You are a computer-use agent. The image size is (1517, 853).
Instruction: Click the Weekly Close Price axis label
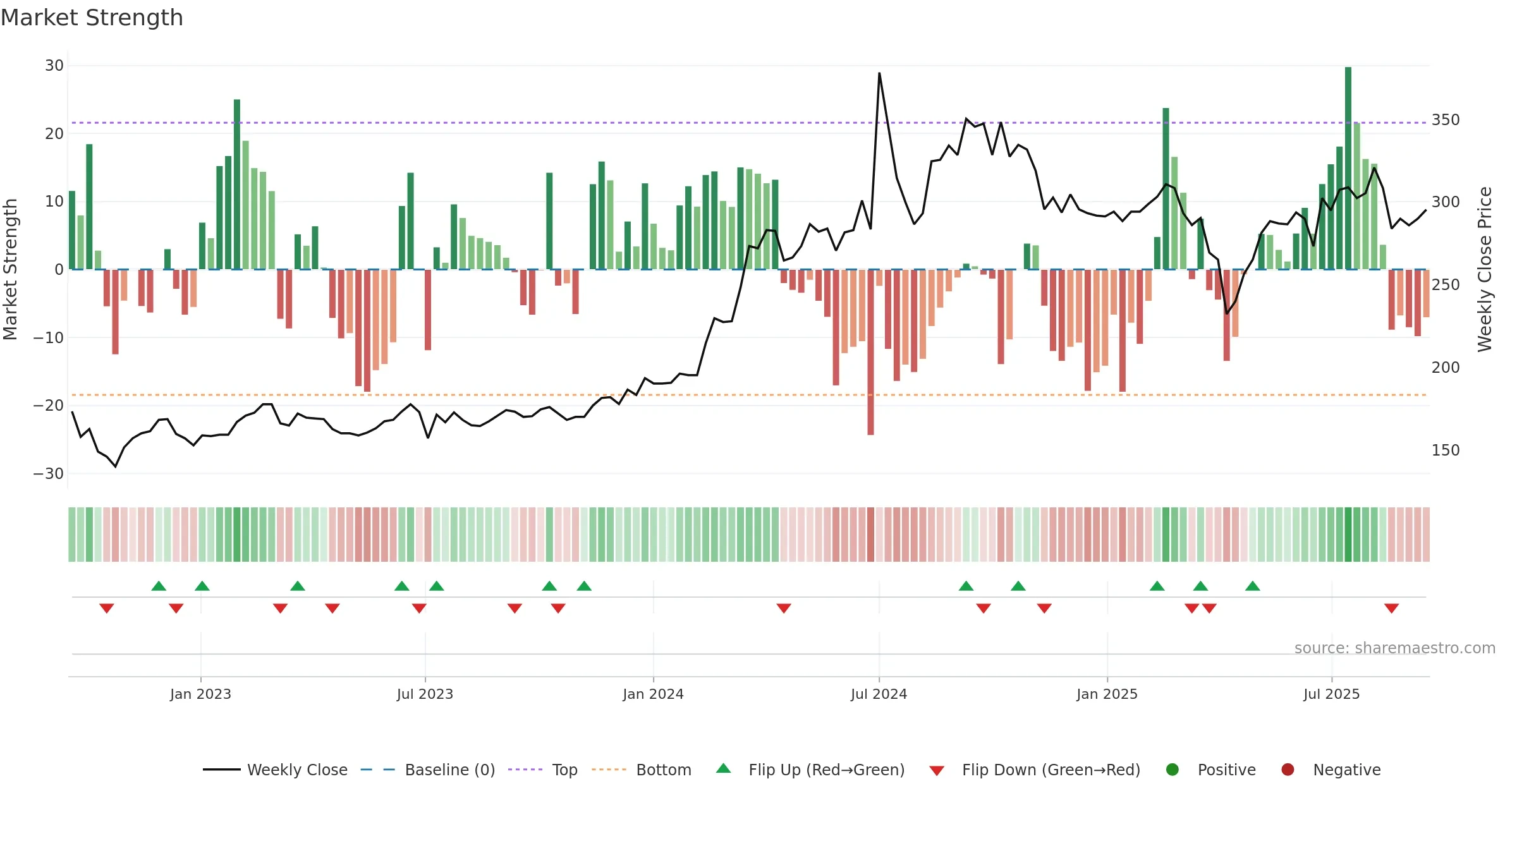pos(1485,269)
